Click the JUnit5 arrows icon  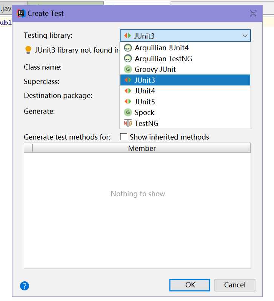pyautogui.click(x=128, y=101)
